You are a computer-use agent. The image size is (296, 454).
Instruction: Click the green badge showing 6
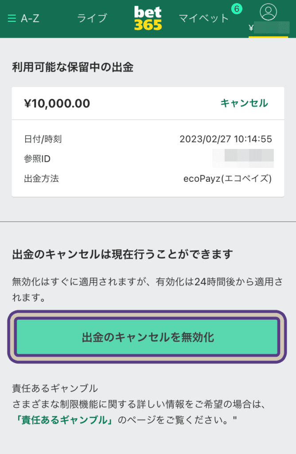tap(237, 9)
